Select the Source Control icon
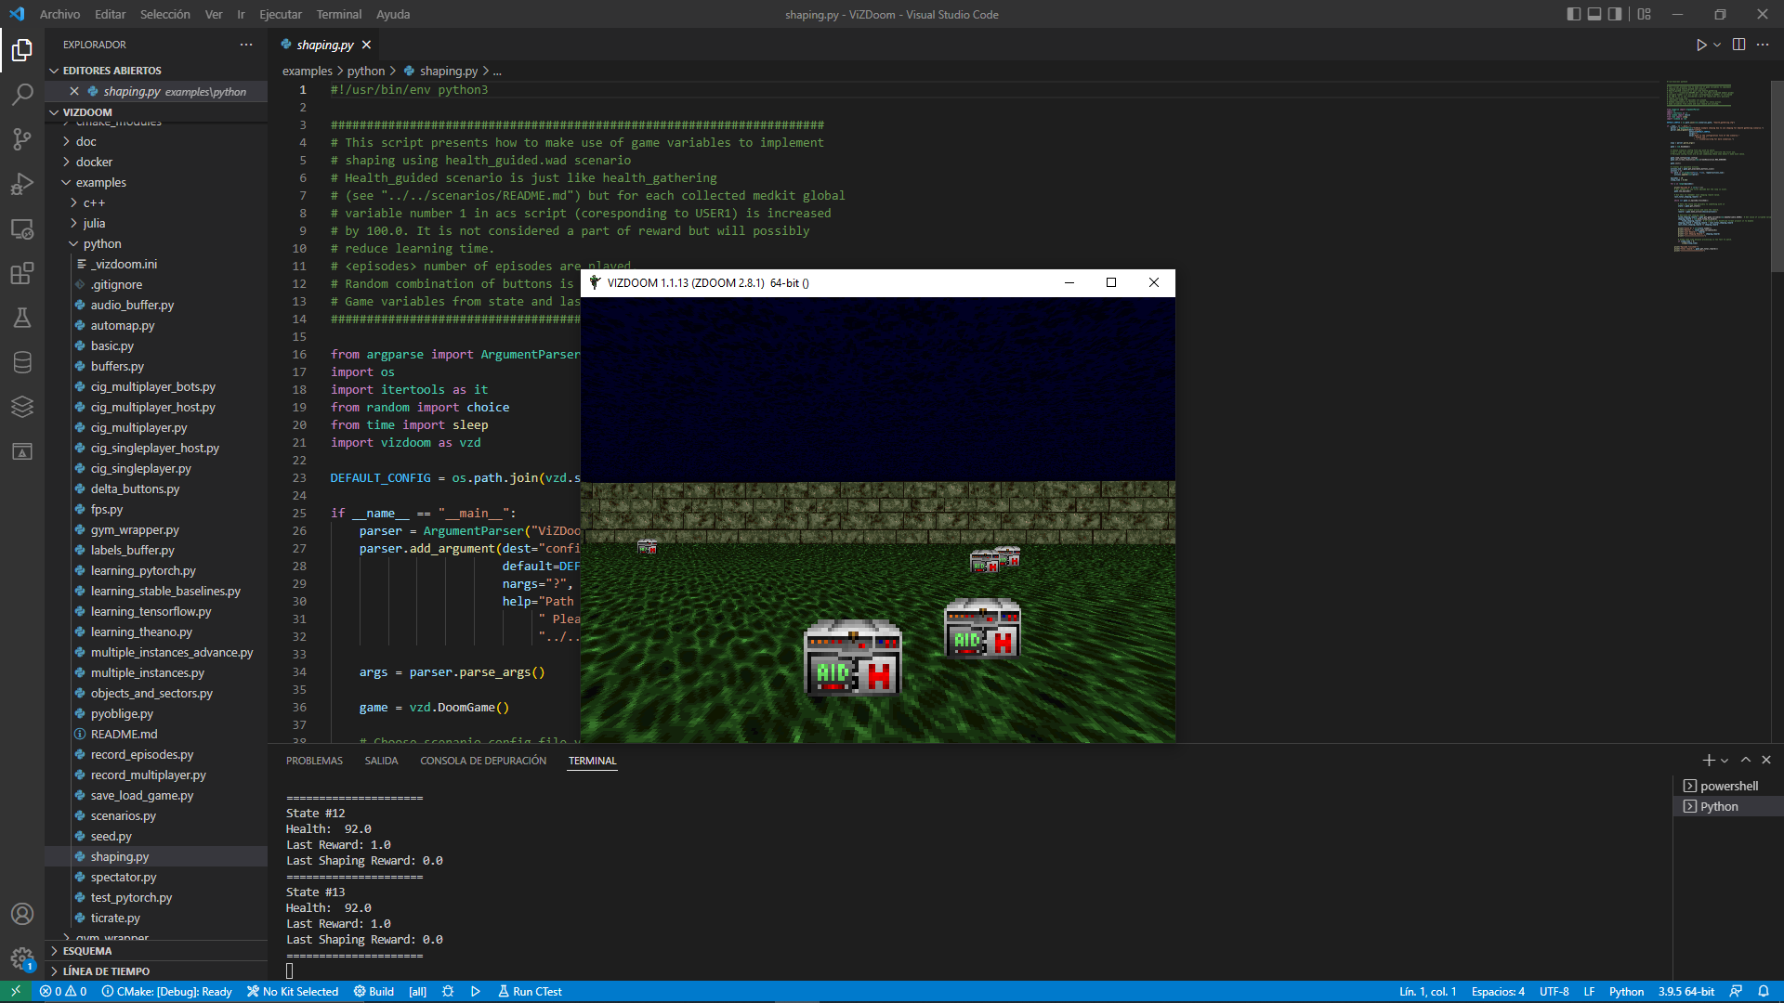The image size is (1784, 1003). (22, 138)
